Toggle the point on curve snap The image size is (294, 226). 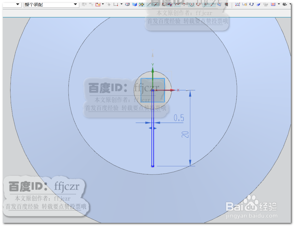click(x=213, y=4)
